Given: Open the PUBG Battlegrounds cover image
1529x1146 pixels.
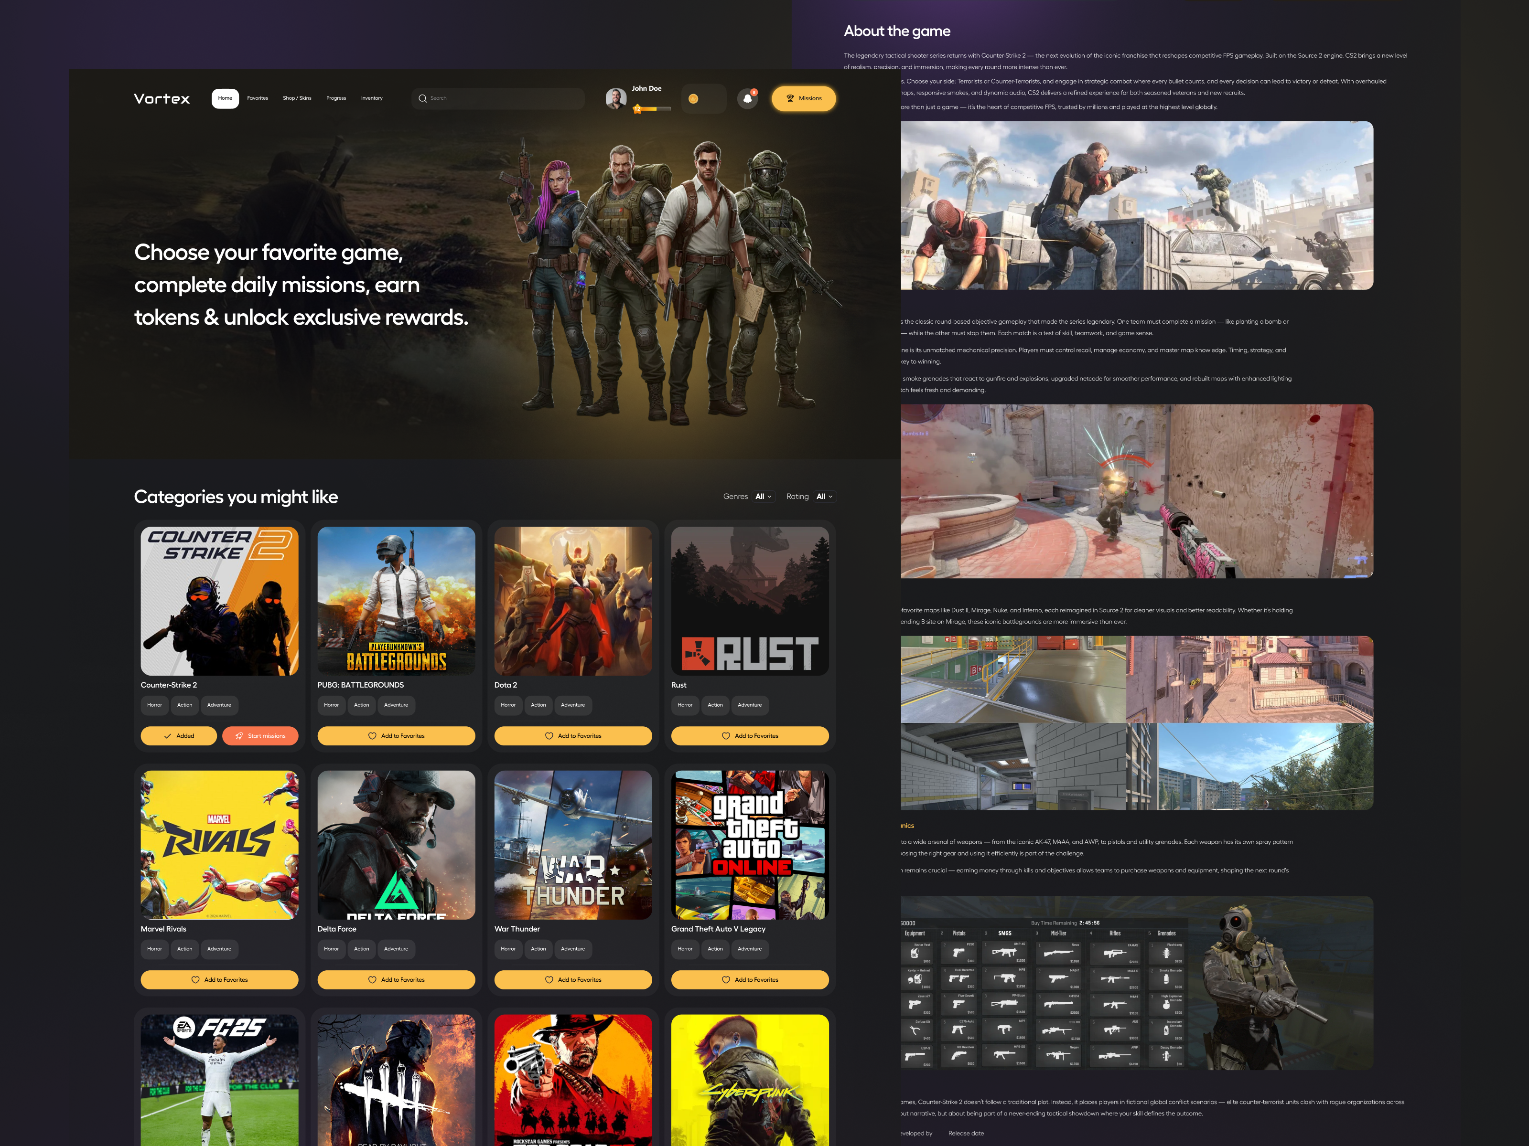Looking at the screenshot, I should [x=396, y=601].
